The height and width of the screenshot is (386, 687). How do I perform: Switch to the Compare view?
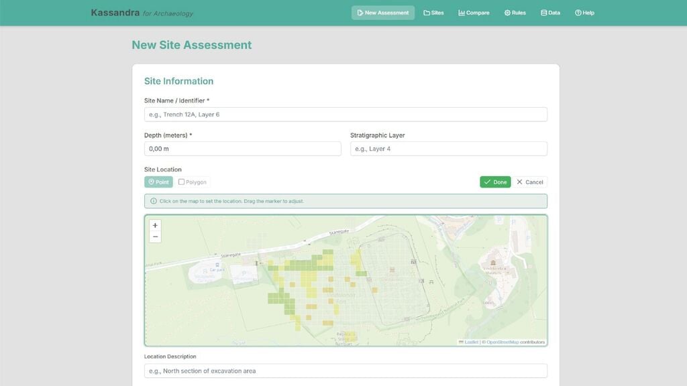474,12
